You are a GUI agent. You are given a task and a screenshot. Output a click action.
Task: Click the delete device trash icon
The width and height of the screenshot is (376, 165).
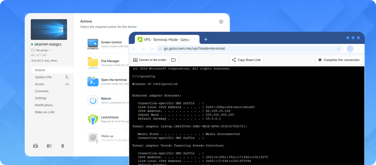[62, 146]
